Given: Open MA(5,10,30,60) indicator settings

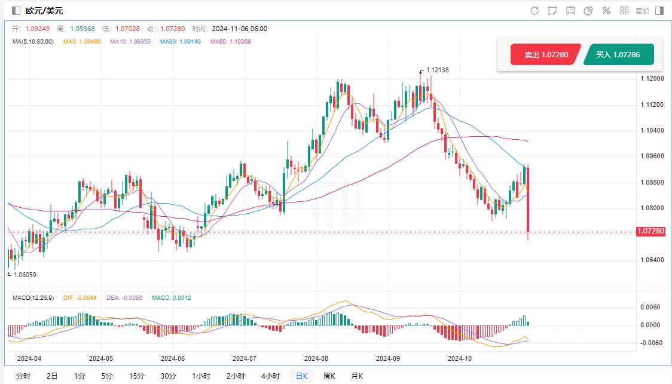Looking at the screenshot, I should click(x=33, y=42).
